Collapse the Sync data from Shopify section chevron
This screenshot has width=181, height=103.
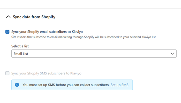point(8,17)
